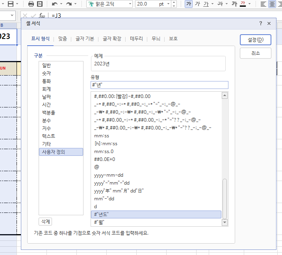Click the help ? icon in dialog
Viewport: 282px width, 255px height.
pyautogui.click(x=261, y=23)
